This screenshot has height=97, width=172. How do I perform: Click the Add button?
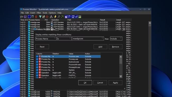coord(100,47)
